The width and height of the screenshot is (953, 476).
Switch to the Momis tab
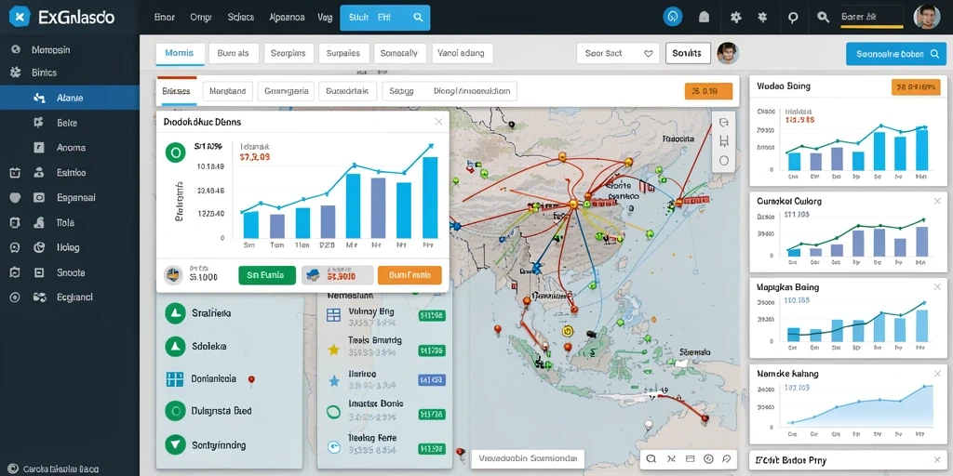pyautogui.click(x=180, y=53)
